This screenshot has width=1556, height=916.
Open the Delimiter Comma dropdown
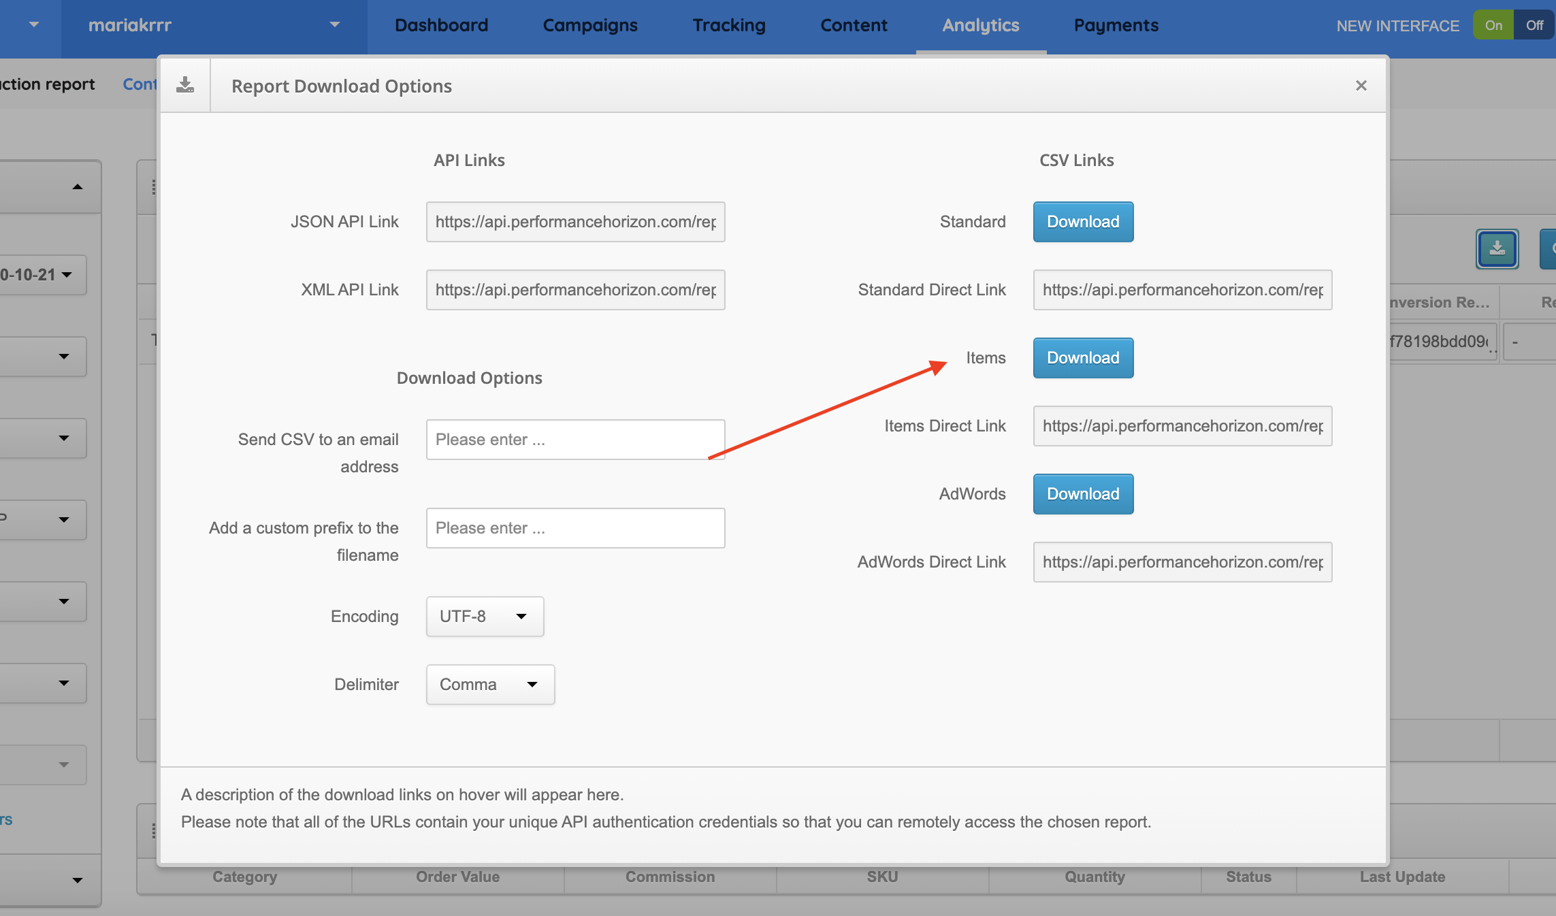490,685
